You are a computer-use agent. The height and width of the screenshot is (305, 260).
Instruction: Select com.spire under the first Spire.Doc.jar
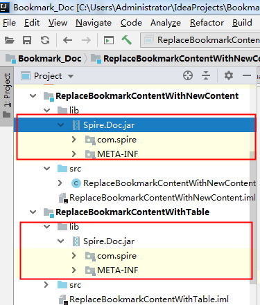pyautogui.click(x=116, y=140)
